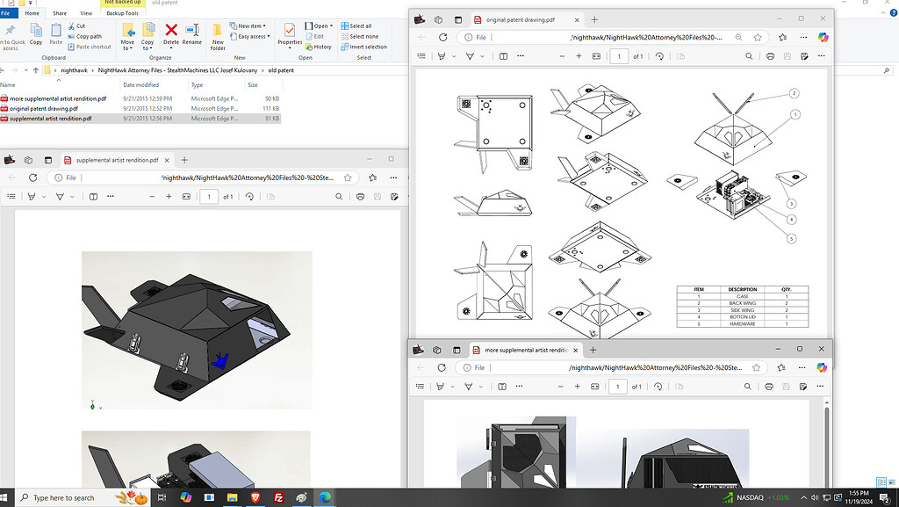Viewport: 899px width, 507px height.
Task: Open Copilot in the original patent drawing window
Action: (x=822, y=37)
